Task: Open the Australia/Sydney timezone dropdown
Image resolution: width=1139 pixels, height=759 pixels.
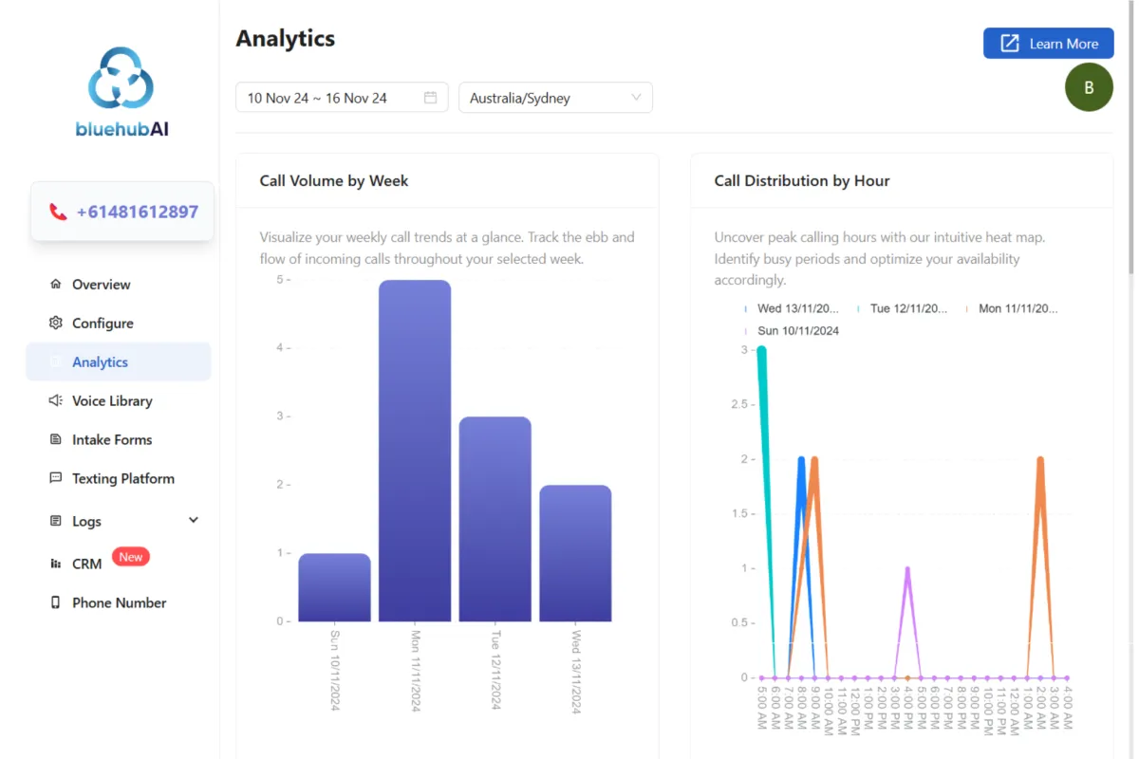Action: (555, 98)
